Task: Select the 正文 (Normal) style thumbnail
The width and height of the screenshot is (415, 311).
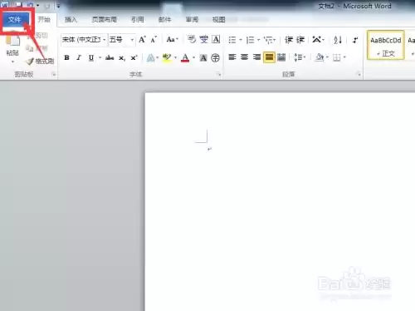Action: [x=386, y=45]
